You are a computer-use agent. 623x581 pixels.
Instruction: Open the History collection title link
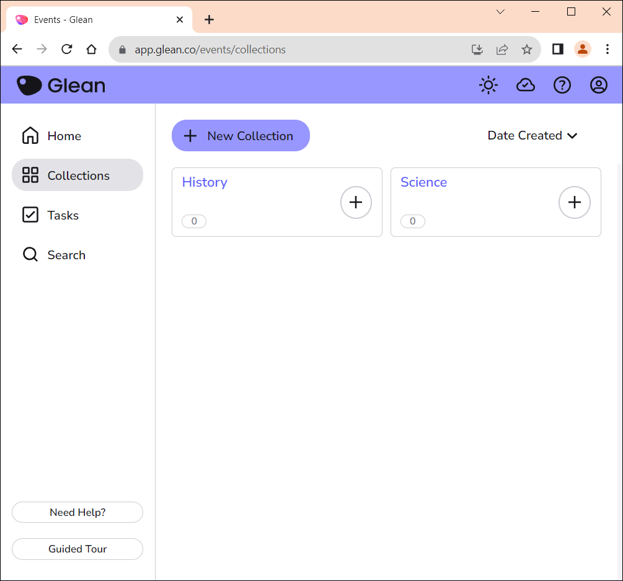pyautogui.click(x=205, y=182)
